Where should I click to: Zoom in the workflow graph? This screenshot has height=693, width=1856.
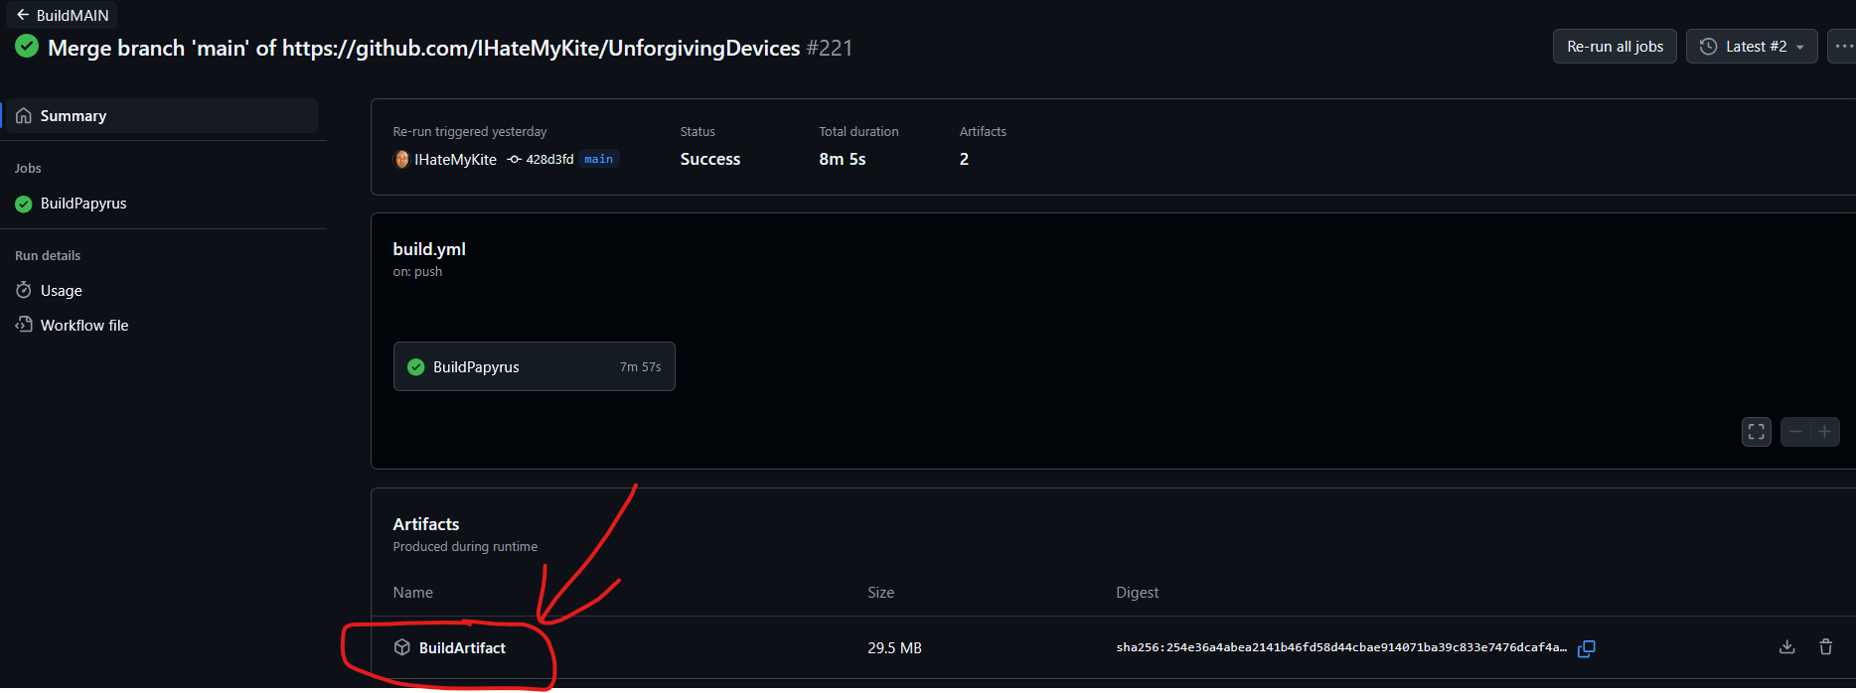click(1825, 432)
